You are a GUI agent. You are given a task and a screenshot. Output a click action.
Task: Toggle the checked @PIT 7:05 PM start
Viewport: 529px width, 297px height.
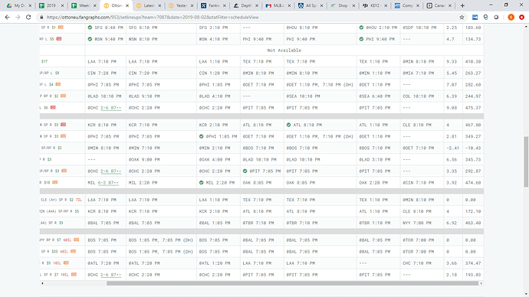[x=245, y=171]
